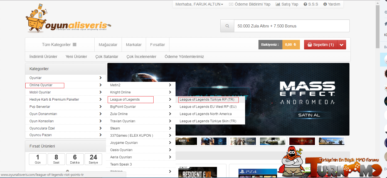Expand the Knight Online submenu chevron
Viewport: 387px width, 178px height.
(170, 92)
